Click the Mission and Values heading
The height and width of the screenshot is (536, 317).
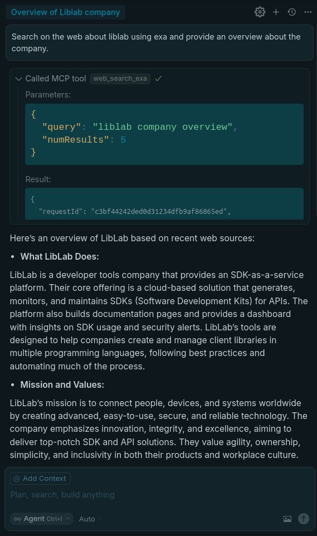pos(62,385)
